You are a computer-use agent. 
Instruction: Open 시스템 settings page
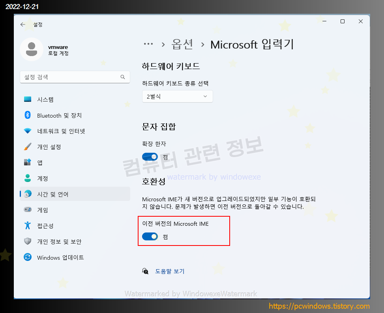[x=75, y=99]
